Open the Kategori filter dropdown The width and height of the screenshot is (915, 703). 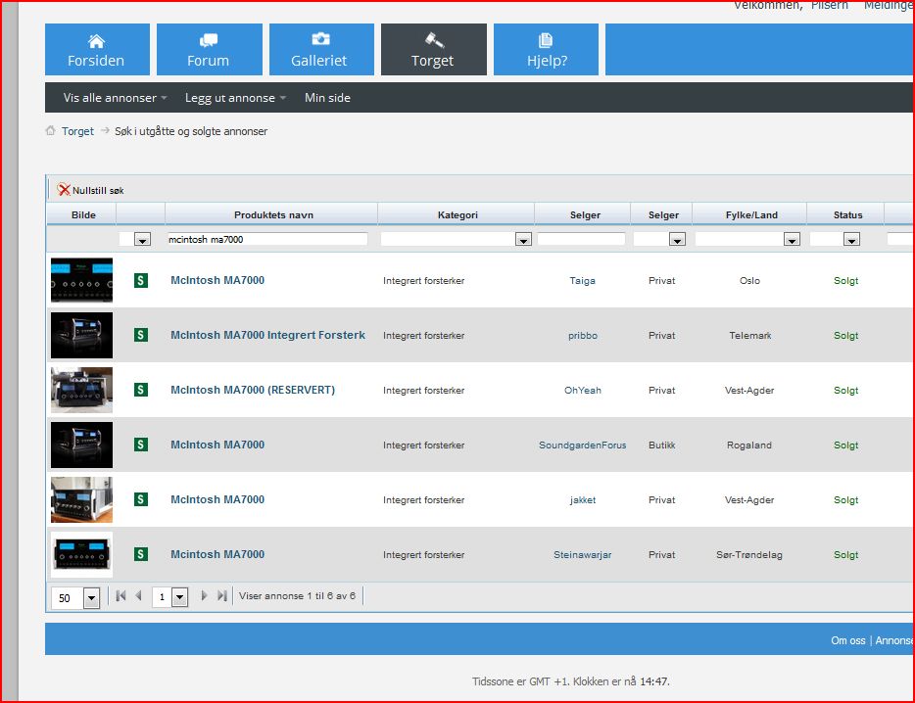pyautogui.click(x=523, y=239)
